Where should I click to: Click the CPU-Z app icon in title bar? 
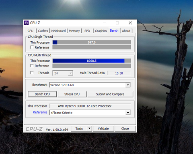click(x=27, y=23)
